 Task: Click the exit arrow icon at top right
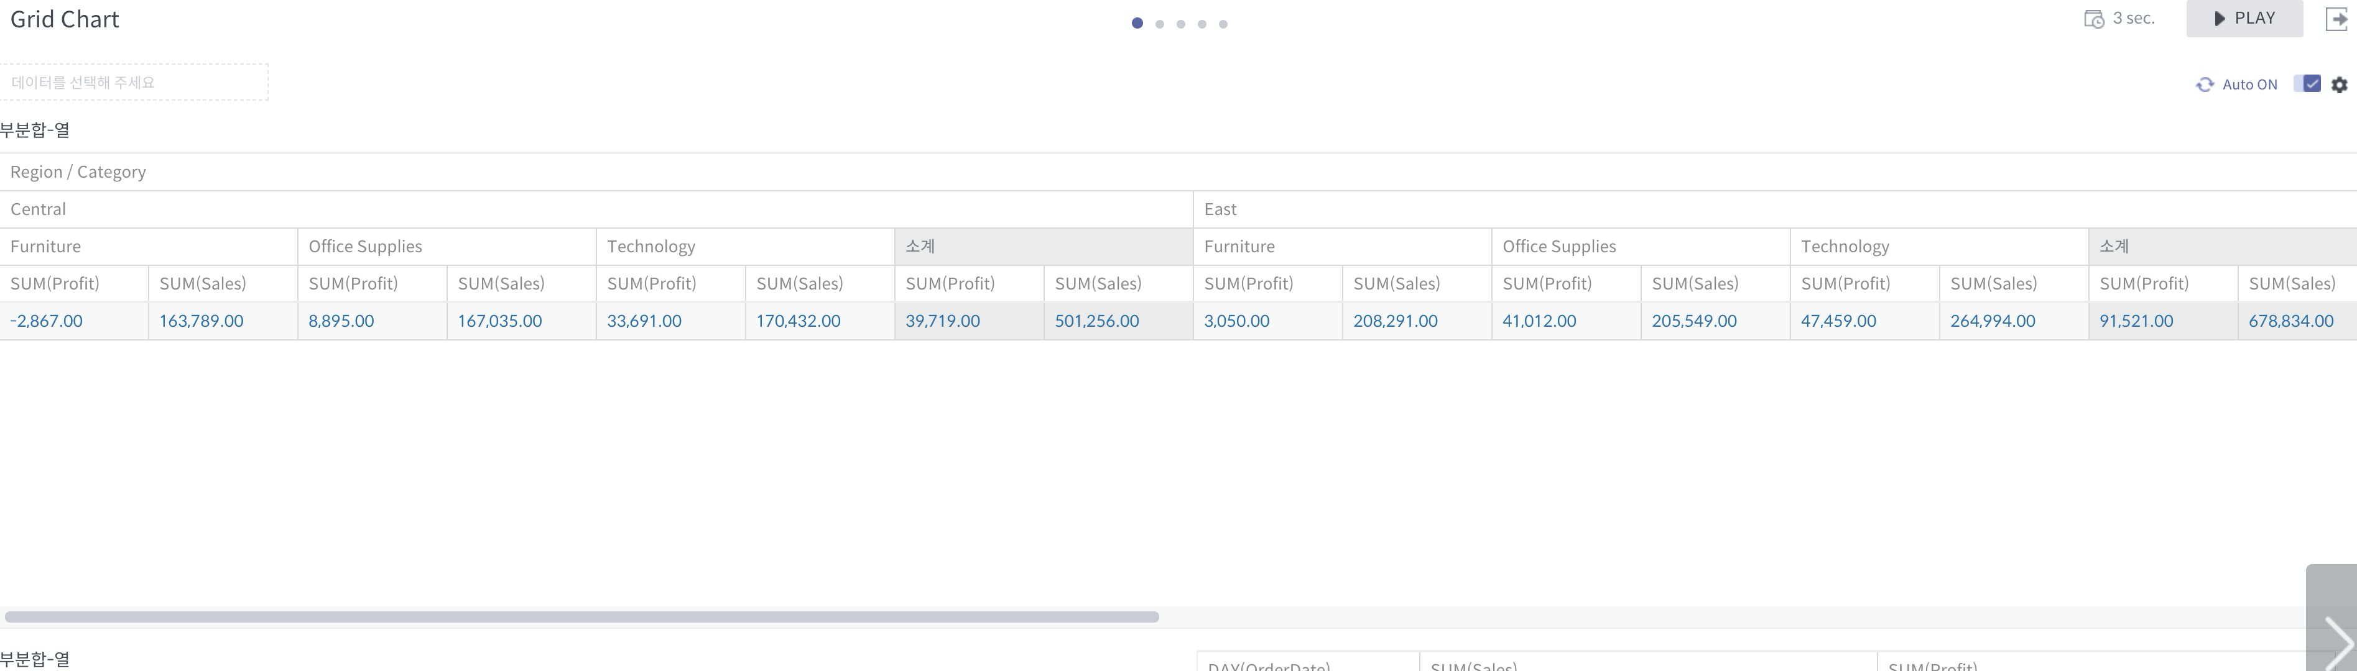tap(2337, 18)
